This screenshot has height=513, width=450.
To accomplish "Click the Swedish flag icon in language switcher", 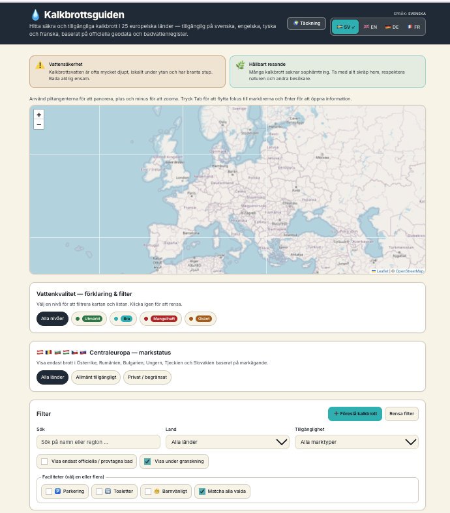I will 340,27.
